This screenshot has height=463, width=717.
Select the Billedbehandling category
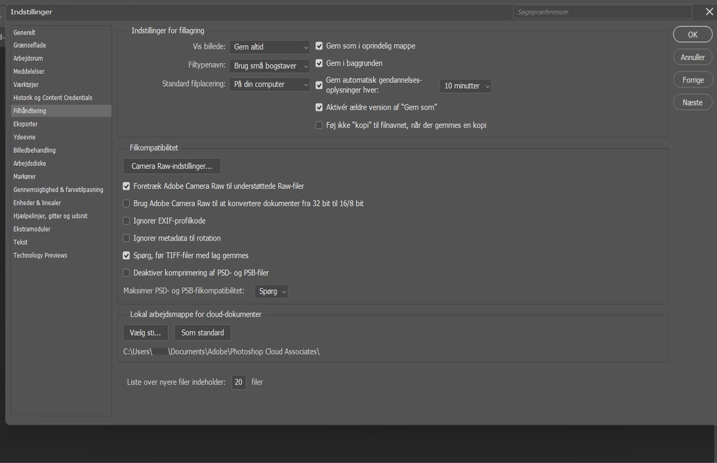61,150
